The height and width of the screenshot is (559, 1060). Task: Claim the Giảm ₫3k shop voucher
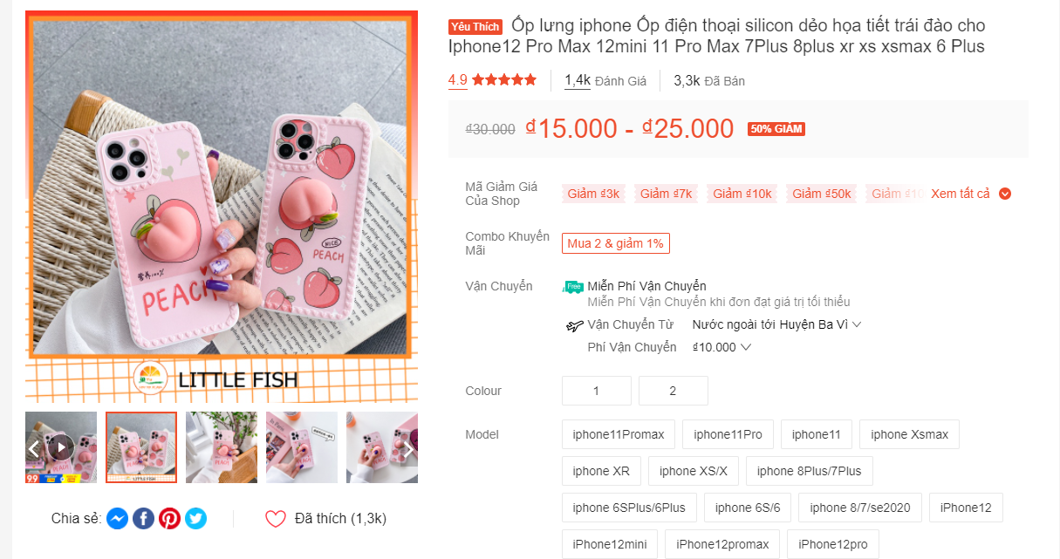(593, 194)
